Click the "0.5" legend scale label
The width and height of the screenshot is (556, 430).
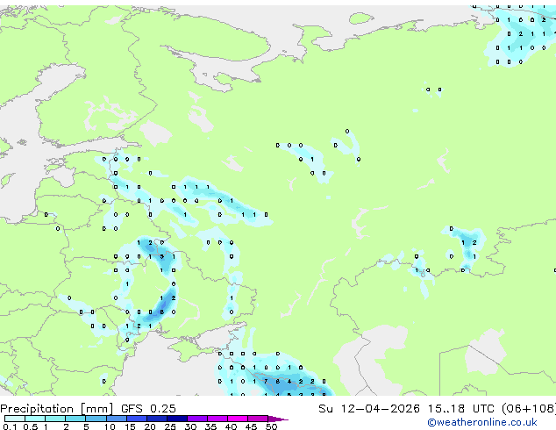pos(31,426)
